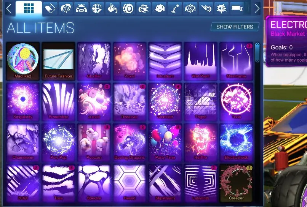Open the Toppers cap tab

[x=159, y=9]
